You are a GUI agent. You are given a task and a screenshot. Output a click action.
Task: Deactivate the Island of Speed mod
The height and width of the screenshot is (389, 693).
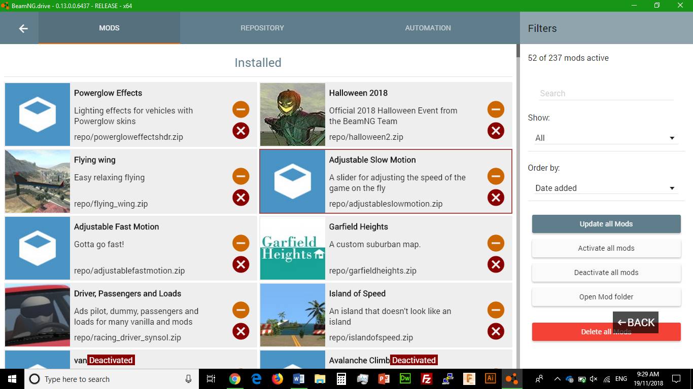coord(496,310)
